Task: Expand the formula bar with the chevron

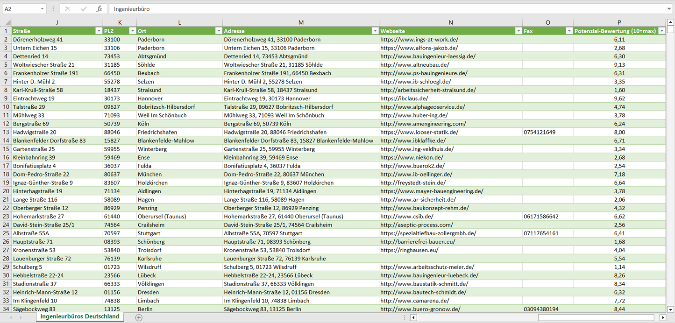Action: [669, 9]
